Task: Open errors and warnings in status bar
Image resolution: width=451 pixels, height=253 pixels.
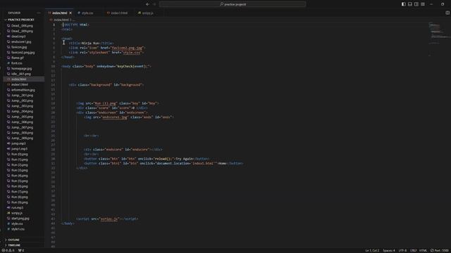Action: (8, 250)
